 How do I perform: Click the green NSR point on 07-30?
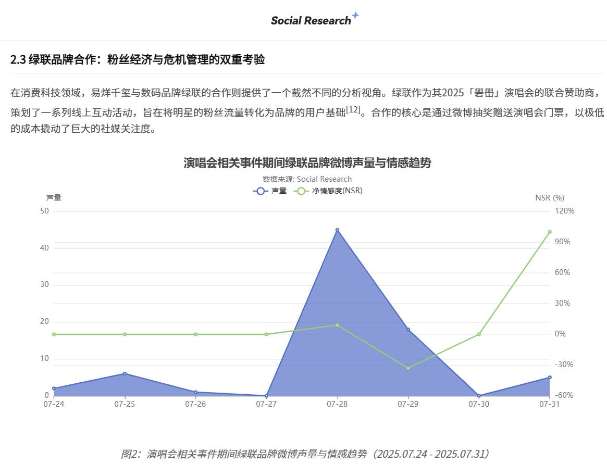pyautogui.click(x=479, y=334)
